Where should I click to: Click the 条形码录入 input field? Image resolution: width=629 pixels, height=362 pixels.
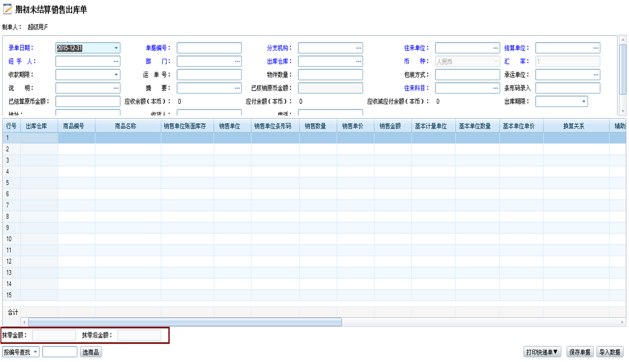coord(568,88)
